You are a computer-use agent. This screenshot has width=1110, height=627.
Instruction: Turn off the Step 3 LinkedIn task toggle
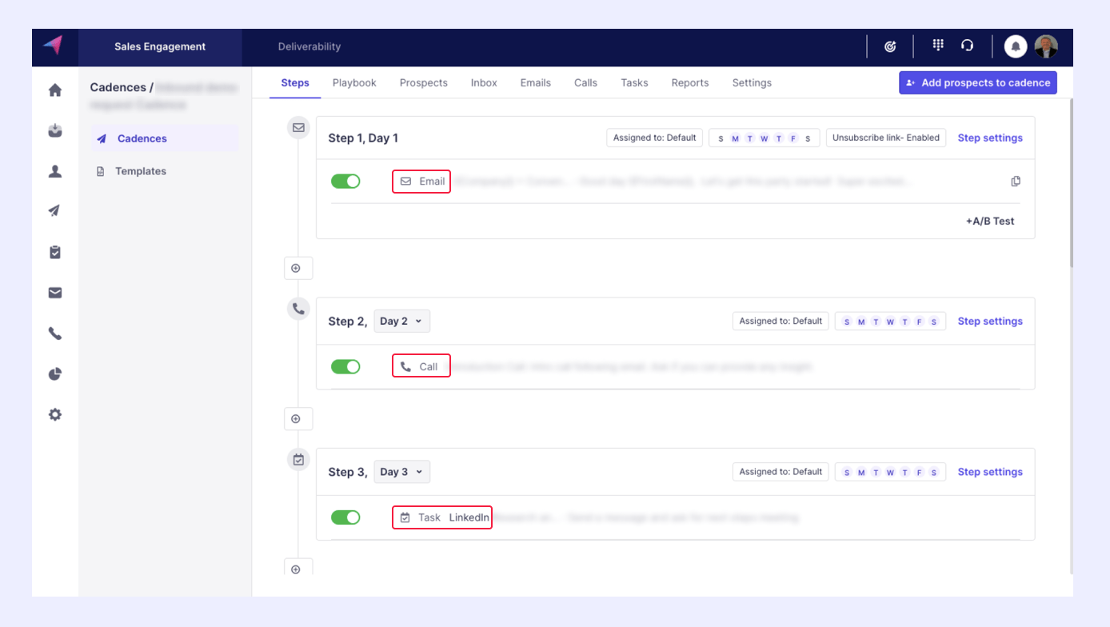345,517
